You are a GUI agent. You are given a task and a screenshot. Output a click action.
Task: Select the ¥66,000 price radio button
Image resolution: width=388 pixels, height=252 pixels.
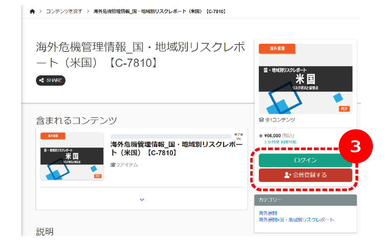click(x=261, y=136)
